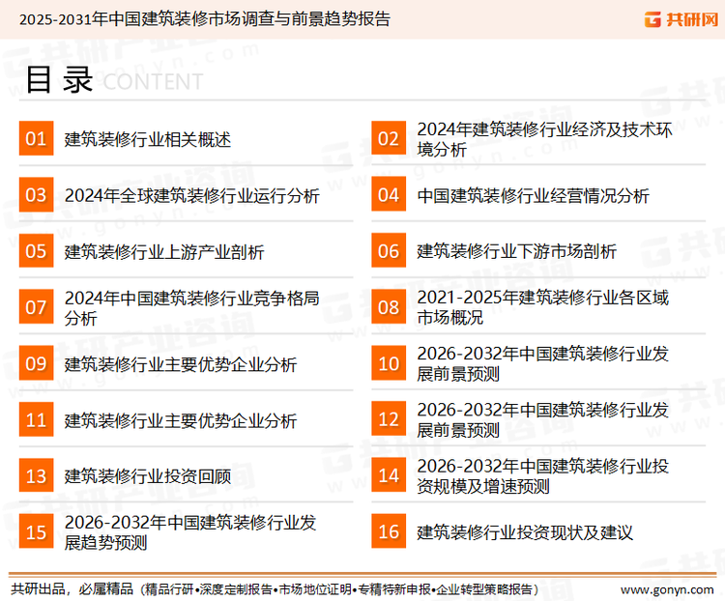Click the orange 08 number badge
The image size is (725, 601).
389,307
